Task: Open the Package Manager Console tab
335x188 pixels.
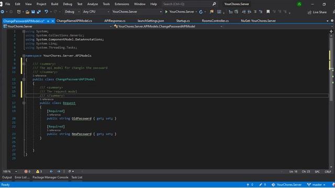Action: click(x=50, y=178)
